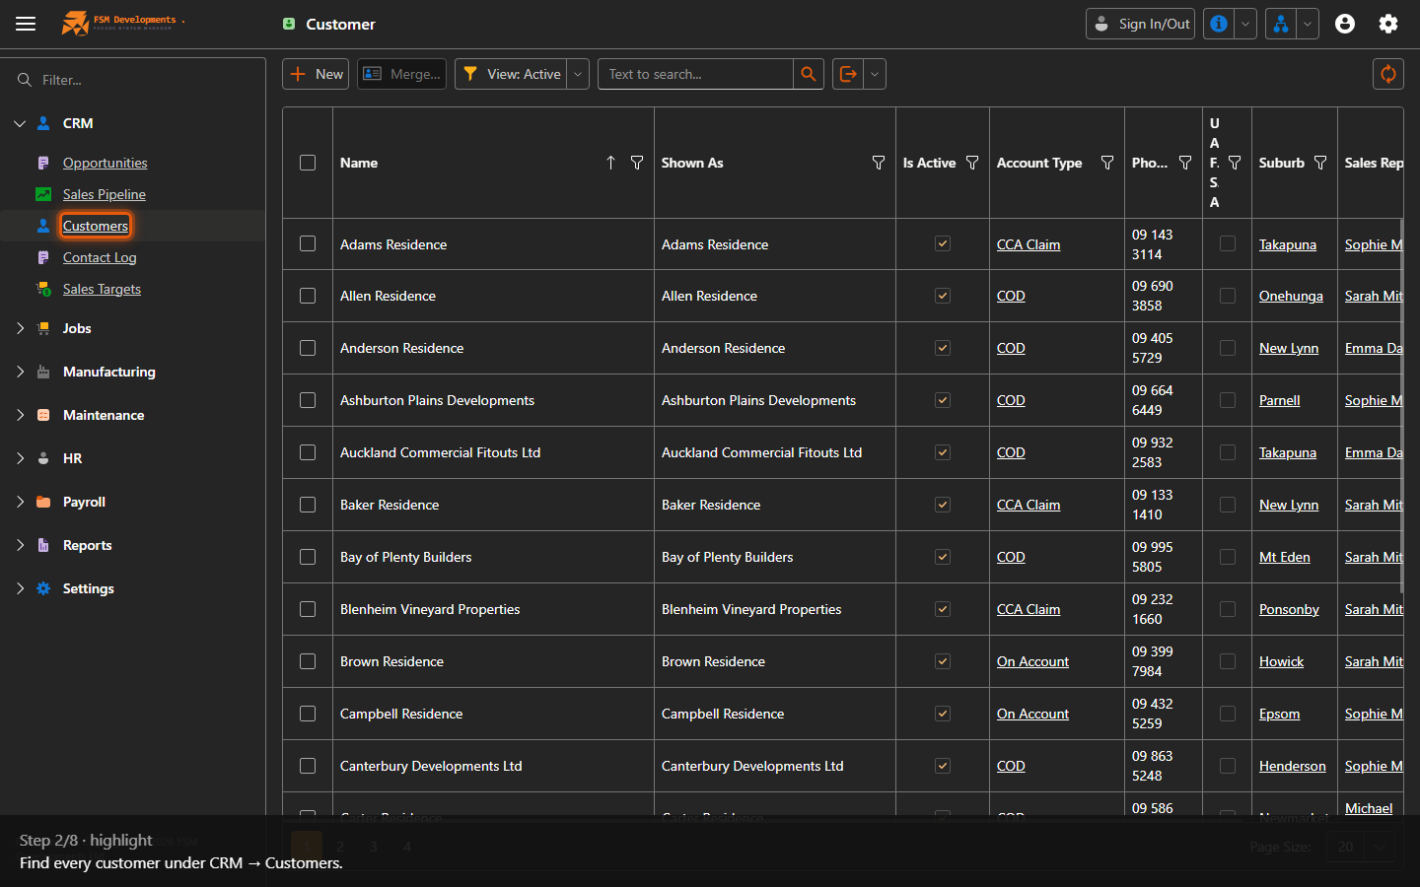1420x887 pixels.
Task: Open CCA Claim link for Blenheim Vineyard Properties
Action: [x=1028, y=609]
